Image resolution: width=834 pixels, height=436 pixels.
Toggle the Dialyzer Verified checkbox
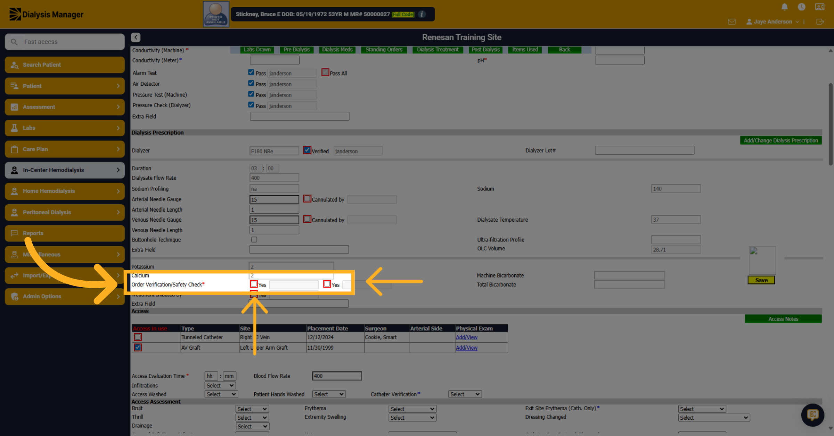(x=307, y=150)
